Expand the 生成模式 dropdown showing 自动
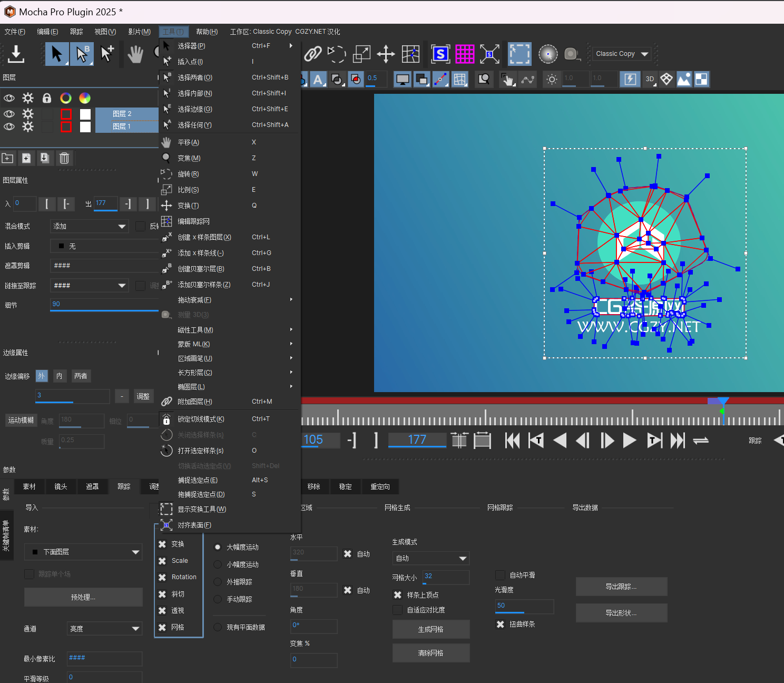Viewport: 784px width, 683px height. point(430,558)
